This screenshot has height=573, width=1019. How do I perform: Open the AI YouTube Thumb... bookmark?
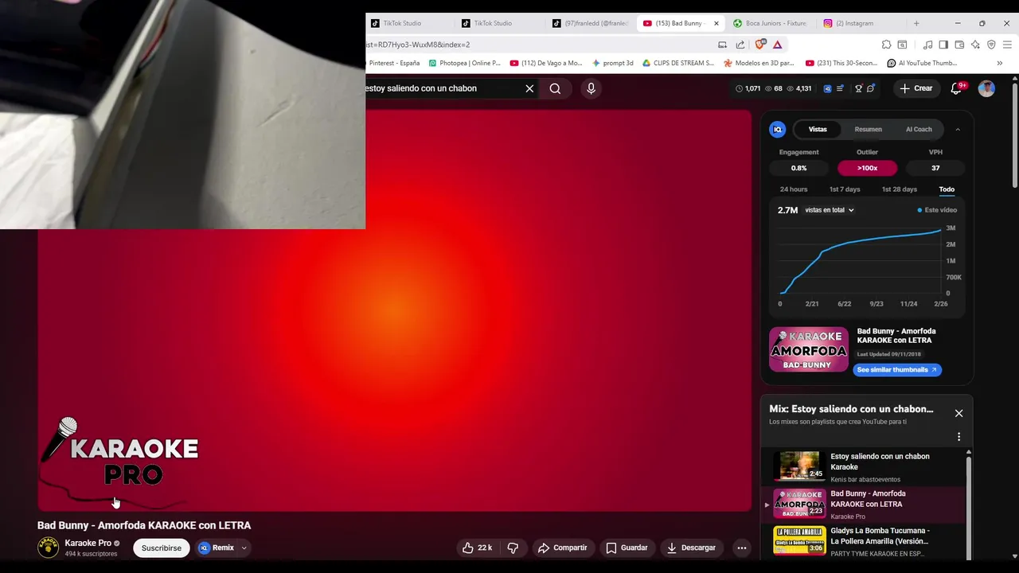point(922,63)
